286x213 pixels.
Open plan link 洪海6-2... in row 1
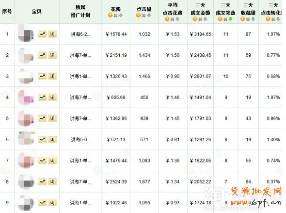80,34
